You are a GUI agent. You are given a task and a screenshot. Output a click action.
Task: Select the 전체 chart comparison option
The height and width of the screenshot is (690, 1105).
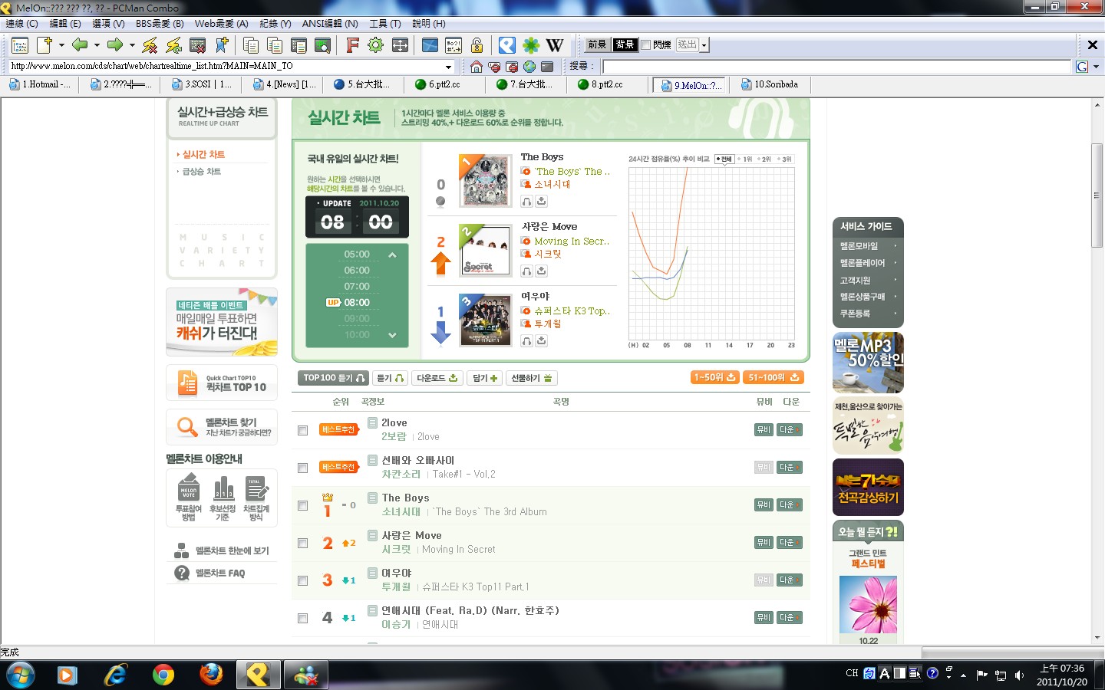tap(725, 159)
